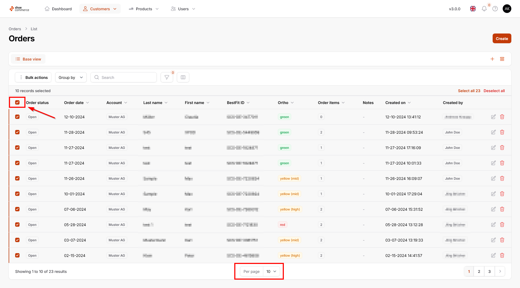This screenshot has width=520, height=288.
Task: Expand the Group by dropdown
Action: (x=71, y=78)
